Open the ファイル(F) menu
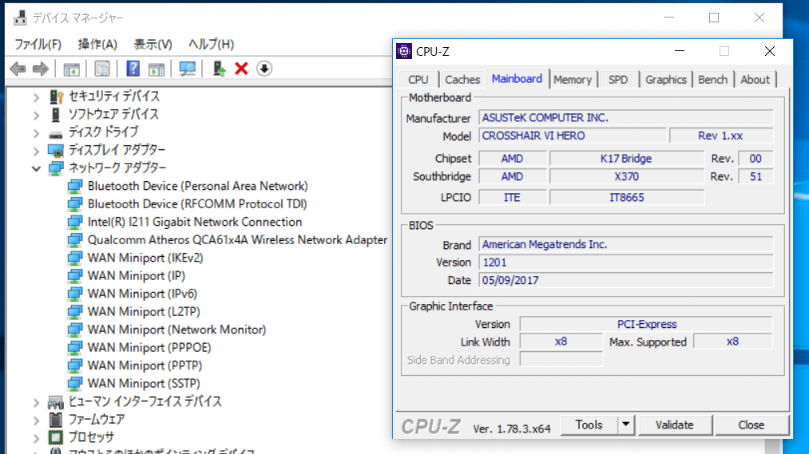Viewport: 809px width, 454px height. pyautogui.click(x=38, y=45)
